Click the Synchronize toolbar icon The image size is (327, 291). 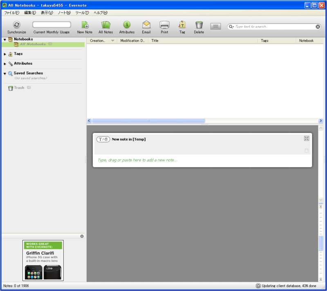(x=16, y=24)
